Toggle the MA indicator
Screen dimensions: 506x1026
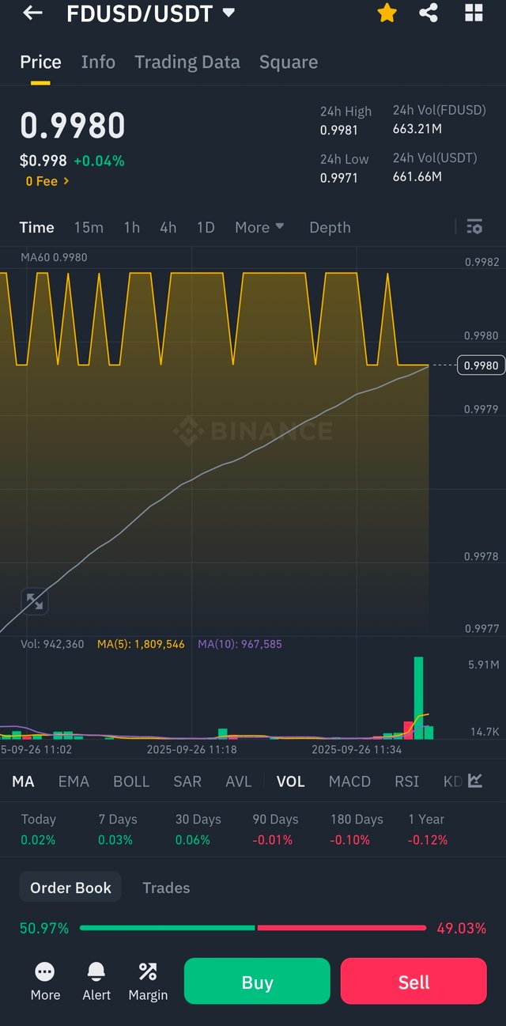tap(23, 782)
